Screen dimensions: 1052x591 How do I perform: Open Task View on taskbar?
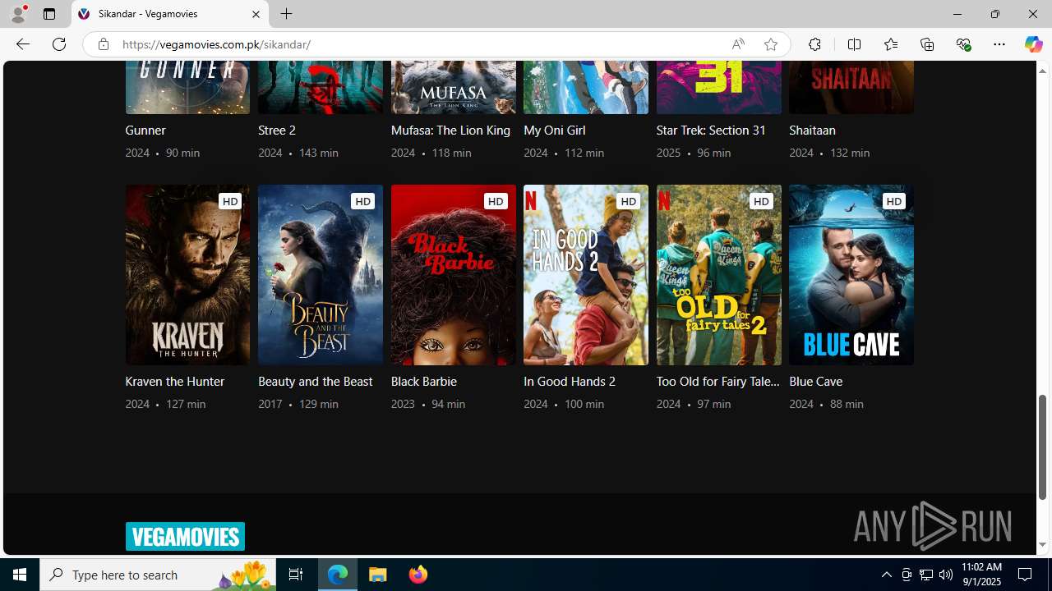tap(296, 575)
